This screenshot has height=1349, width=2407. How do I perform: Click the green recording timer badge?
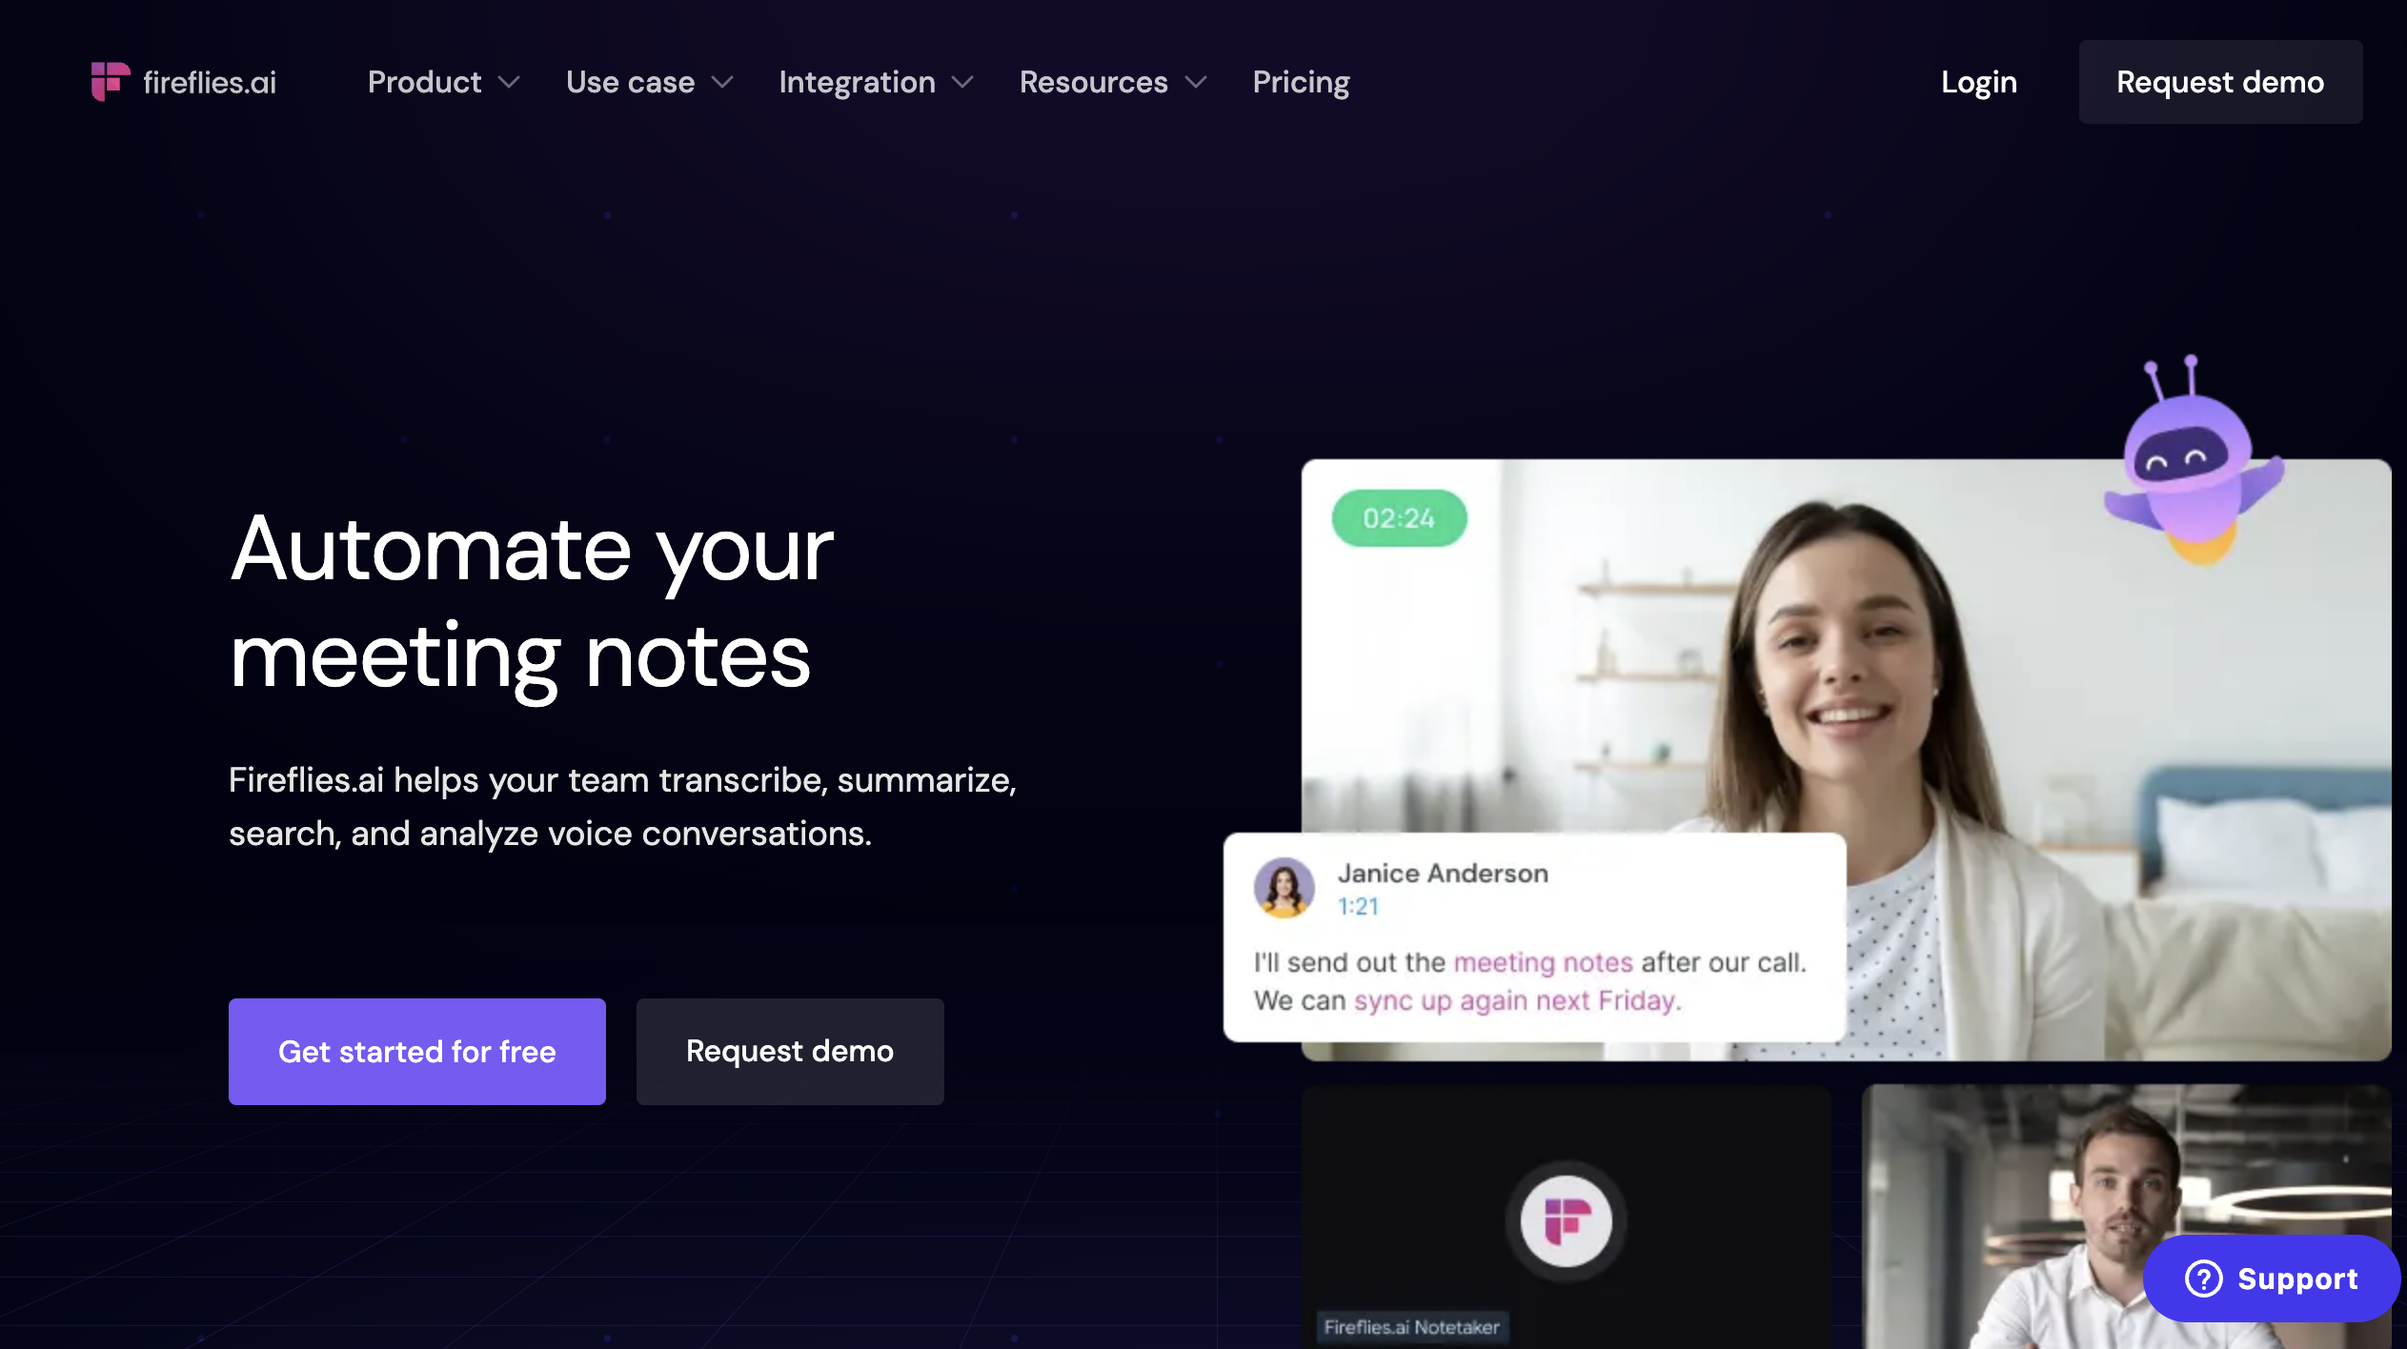1399,517
